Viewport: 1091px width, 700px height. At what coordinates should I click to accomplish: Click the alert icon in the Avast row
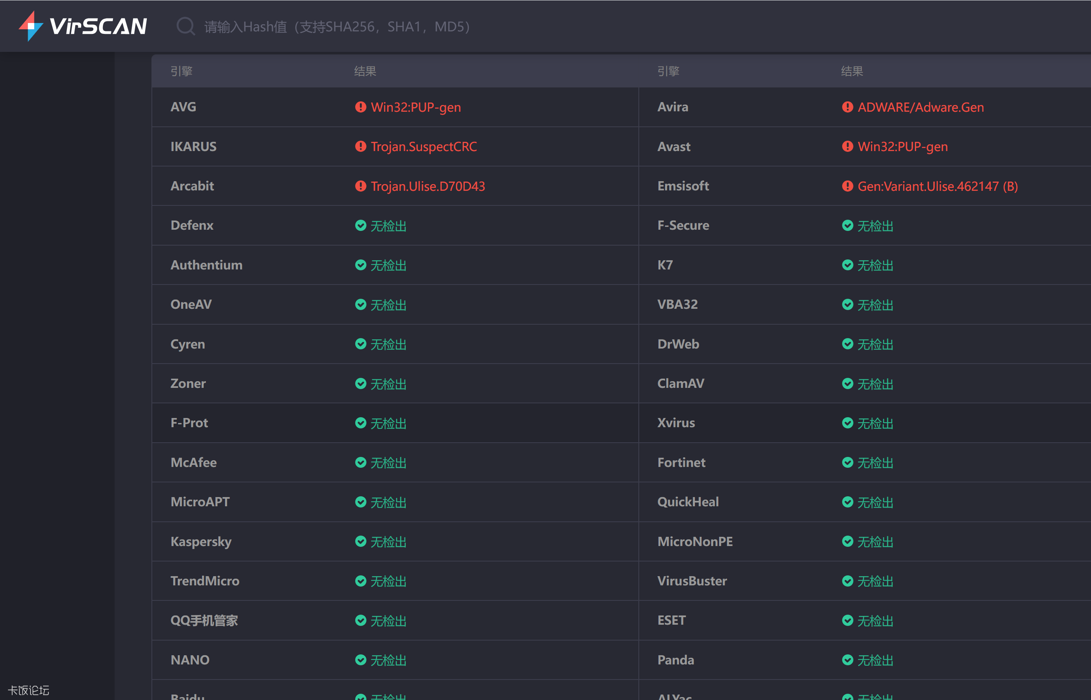pos(847,146)
